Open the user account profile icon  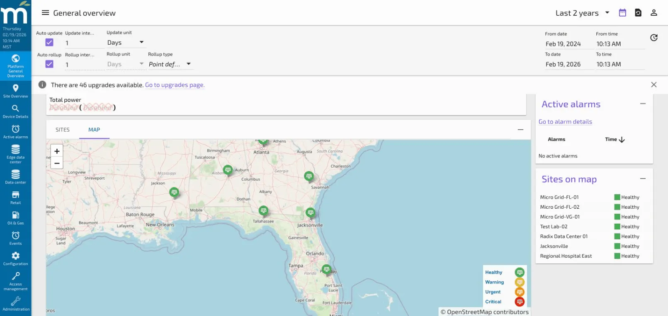click(653, 13)
